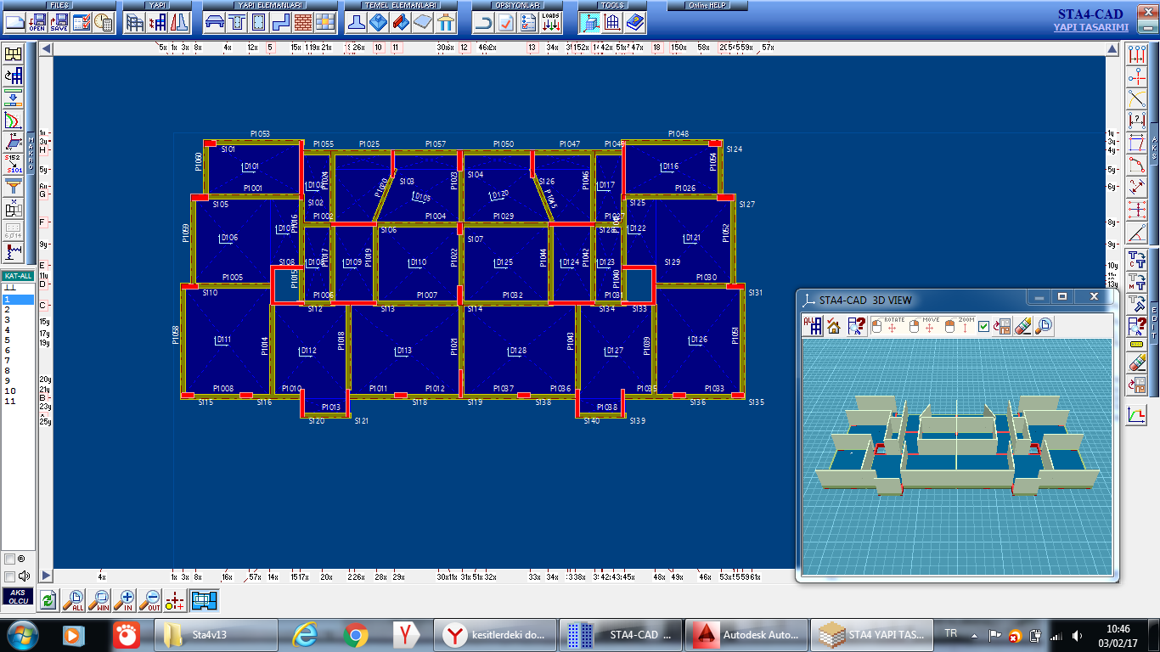Image resolution: width=1160 pixels, height=652 pixels.
Task: Select story 5 in the KAT-ALL list
Action: [x=8, y=340]
